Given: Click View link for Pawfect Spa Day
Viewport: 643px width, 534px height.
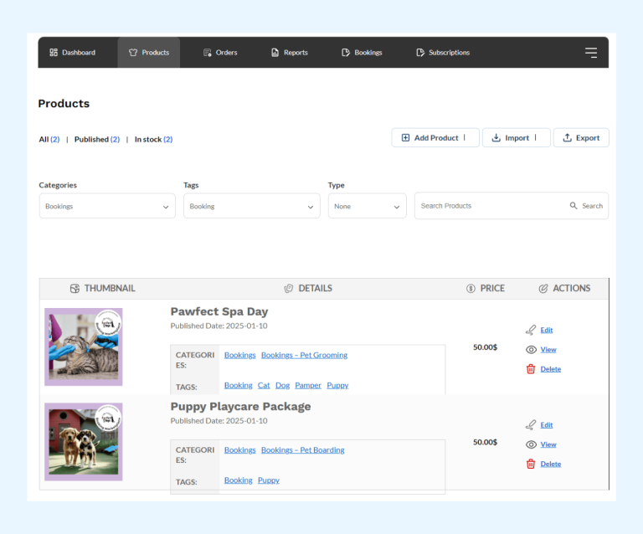Looking at the screenshot, I should 548,350.
